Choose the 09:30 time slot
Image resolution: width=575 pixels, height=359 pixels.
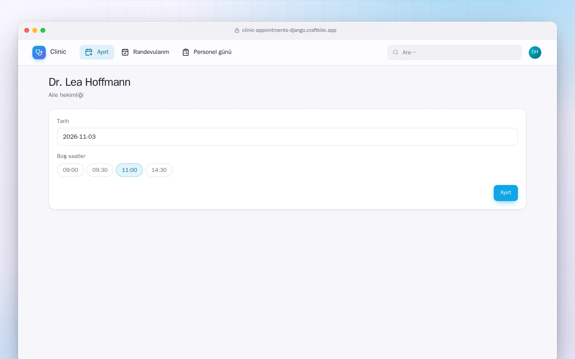point(100,170)
